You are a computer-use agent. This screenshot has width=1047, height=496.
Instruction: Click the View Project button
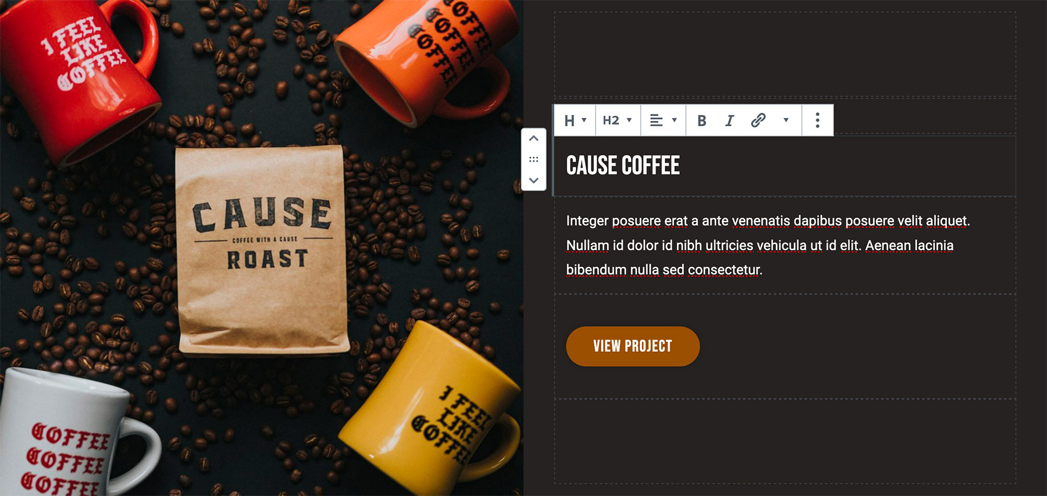point(633,347)
